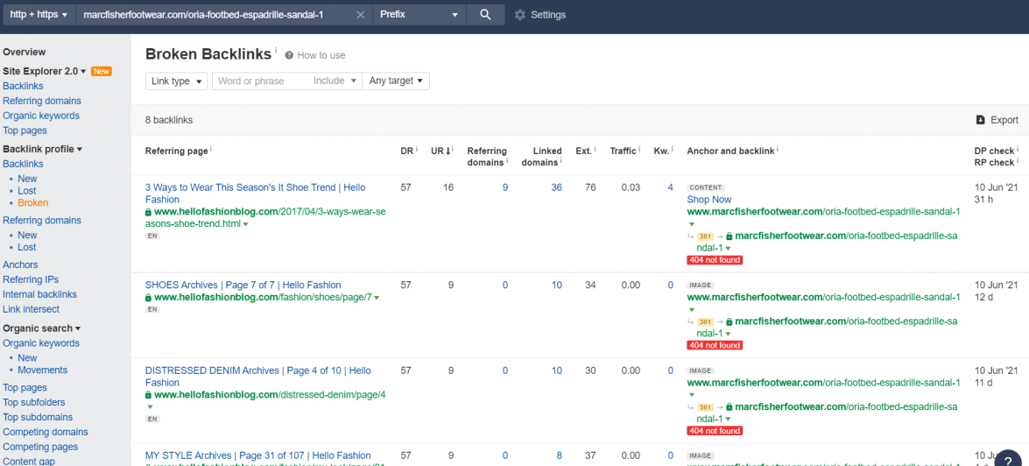
Task: Click the info icon beside Anchor and backlink
Action: (778, 150)
